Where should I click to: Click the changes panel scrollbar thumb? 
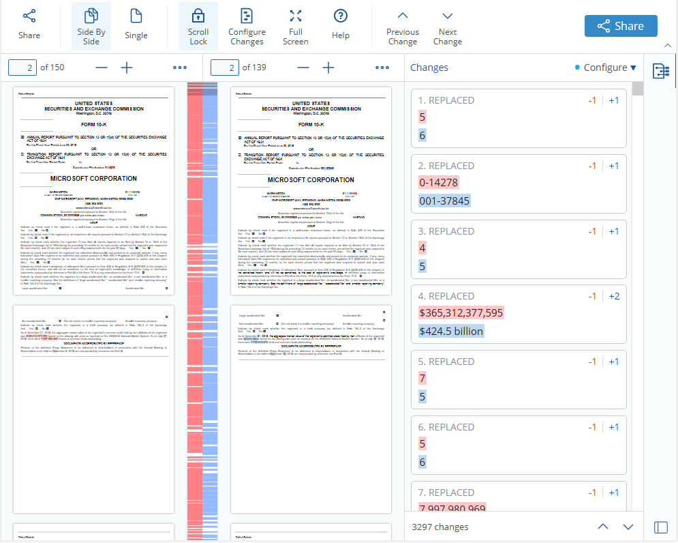637,89
